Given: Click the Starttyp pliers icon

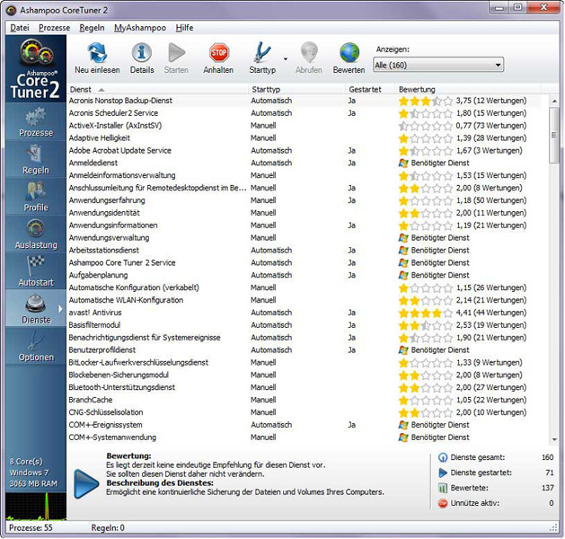Looking at the screenshot, I should coord(262,53).
